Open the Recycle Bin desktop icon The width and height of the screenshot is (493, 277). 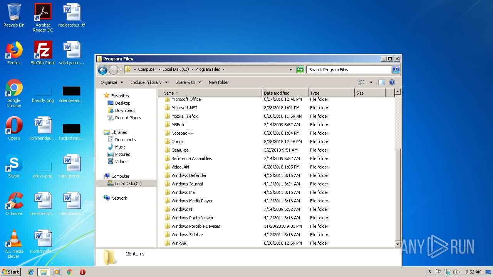(14, 16)
